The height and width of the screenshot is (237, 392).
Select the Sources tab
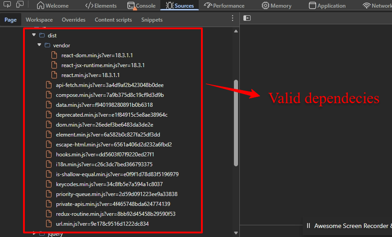179,5
